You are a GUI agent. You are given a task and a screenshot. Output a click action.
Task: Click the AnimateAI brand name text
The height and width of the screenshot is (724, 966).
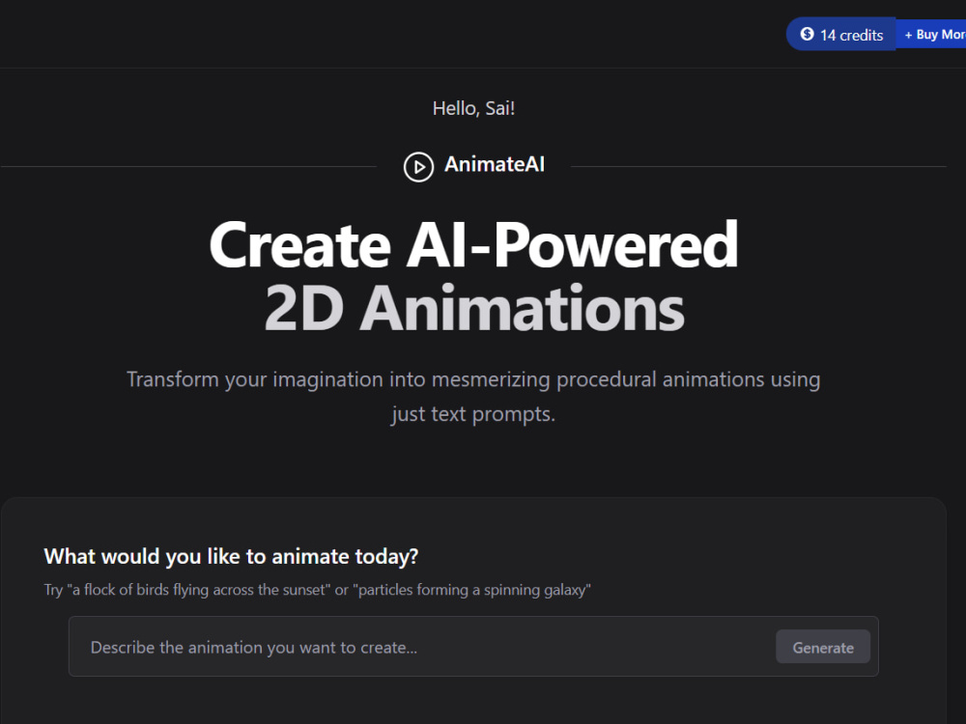click(494, 165)
